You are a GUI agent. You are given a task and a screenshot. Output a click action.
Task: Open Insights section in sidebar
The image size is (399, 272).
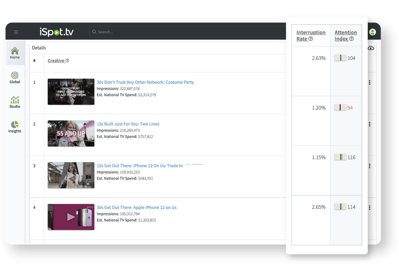[x=15, y=127]
